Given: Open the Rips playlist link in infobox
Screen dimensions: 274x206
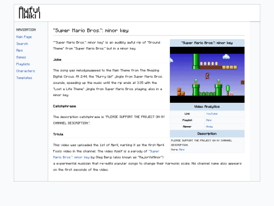Looking at the screenshot, I should (x=209, y=120).
